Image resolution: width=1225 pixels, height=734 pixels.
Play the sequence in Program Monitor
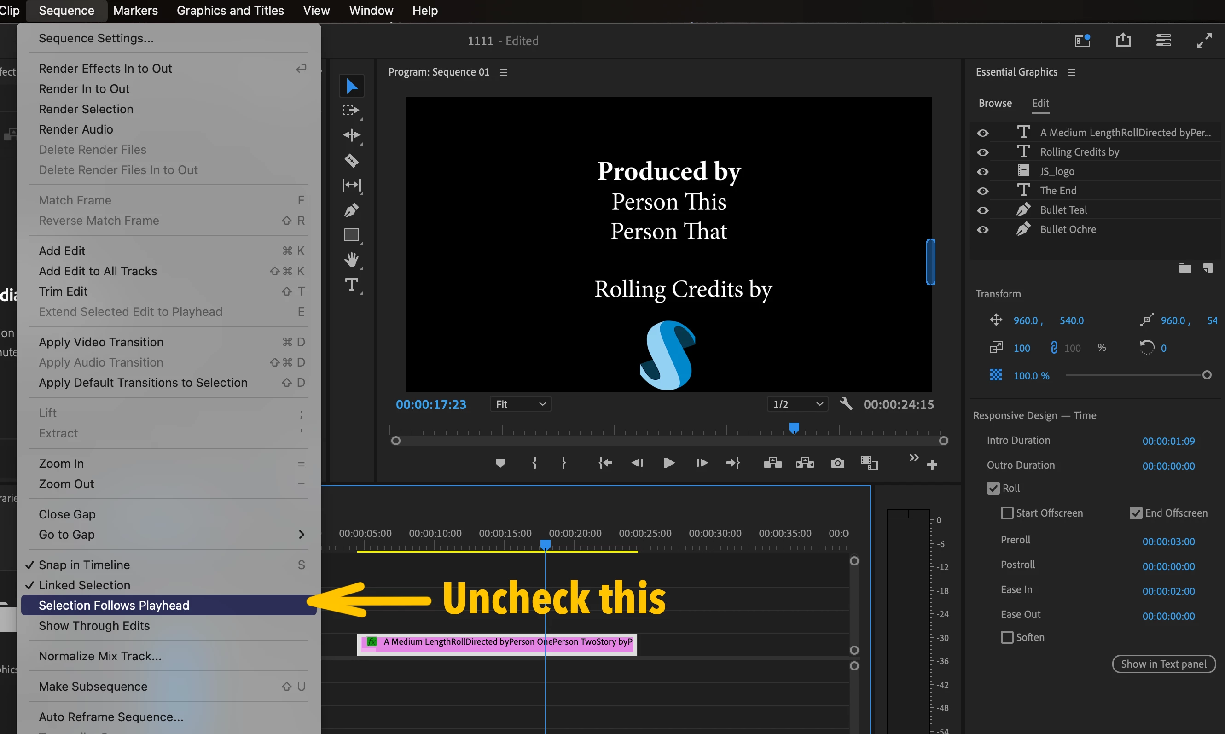pos(669,463)
